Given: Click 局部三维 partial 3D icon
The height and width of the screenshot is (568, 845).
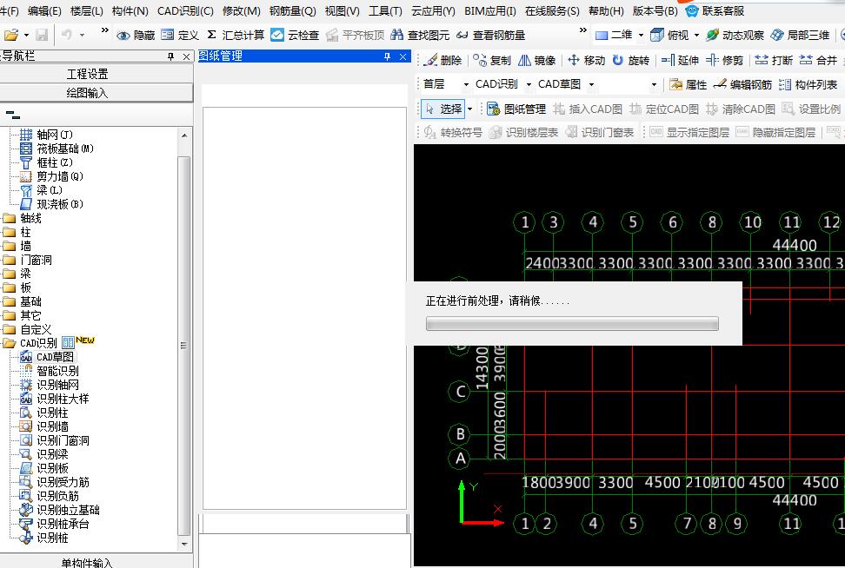Looking at the screenshot, I should click(776, 35).
